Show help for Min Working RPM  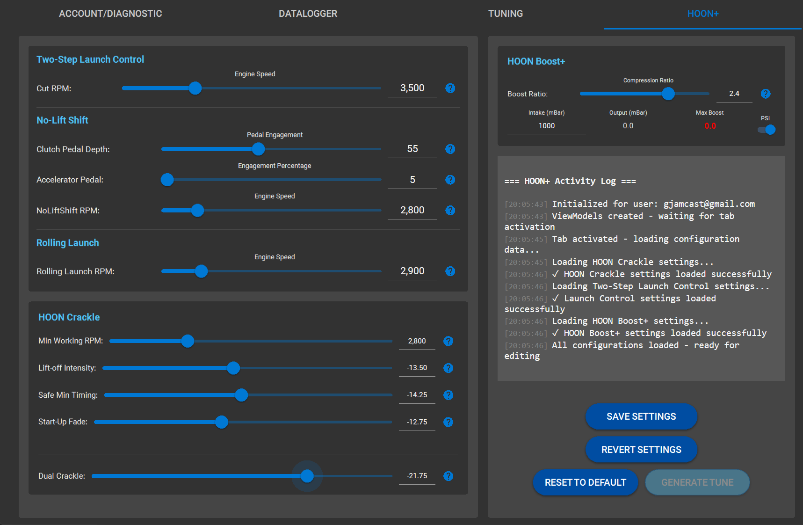pyautogui.click(x=448, y=341)
